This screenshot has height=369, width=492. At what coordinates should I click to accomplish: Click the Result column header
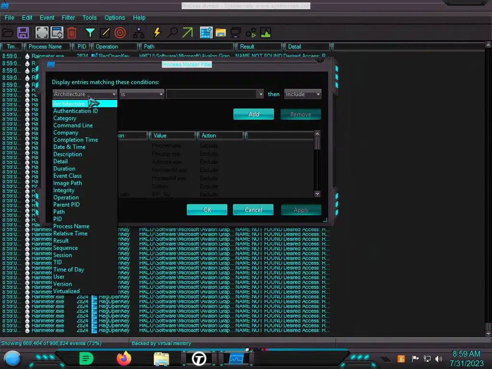pos(259,47)
